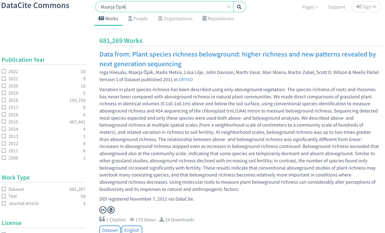Tick the Dataset work type checkbox

point(4,189)
